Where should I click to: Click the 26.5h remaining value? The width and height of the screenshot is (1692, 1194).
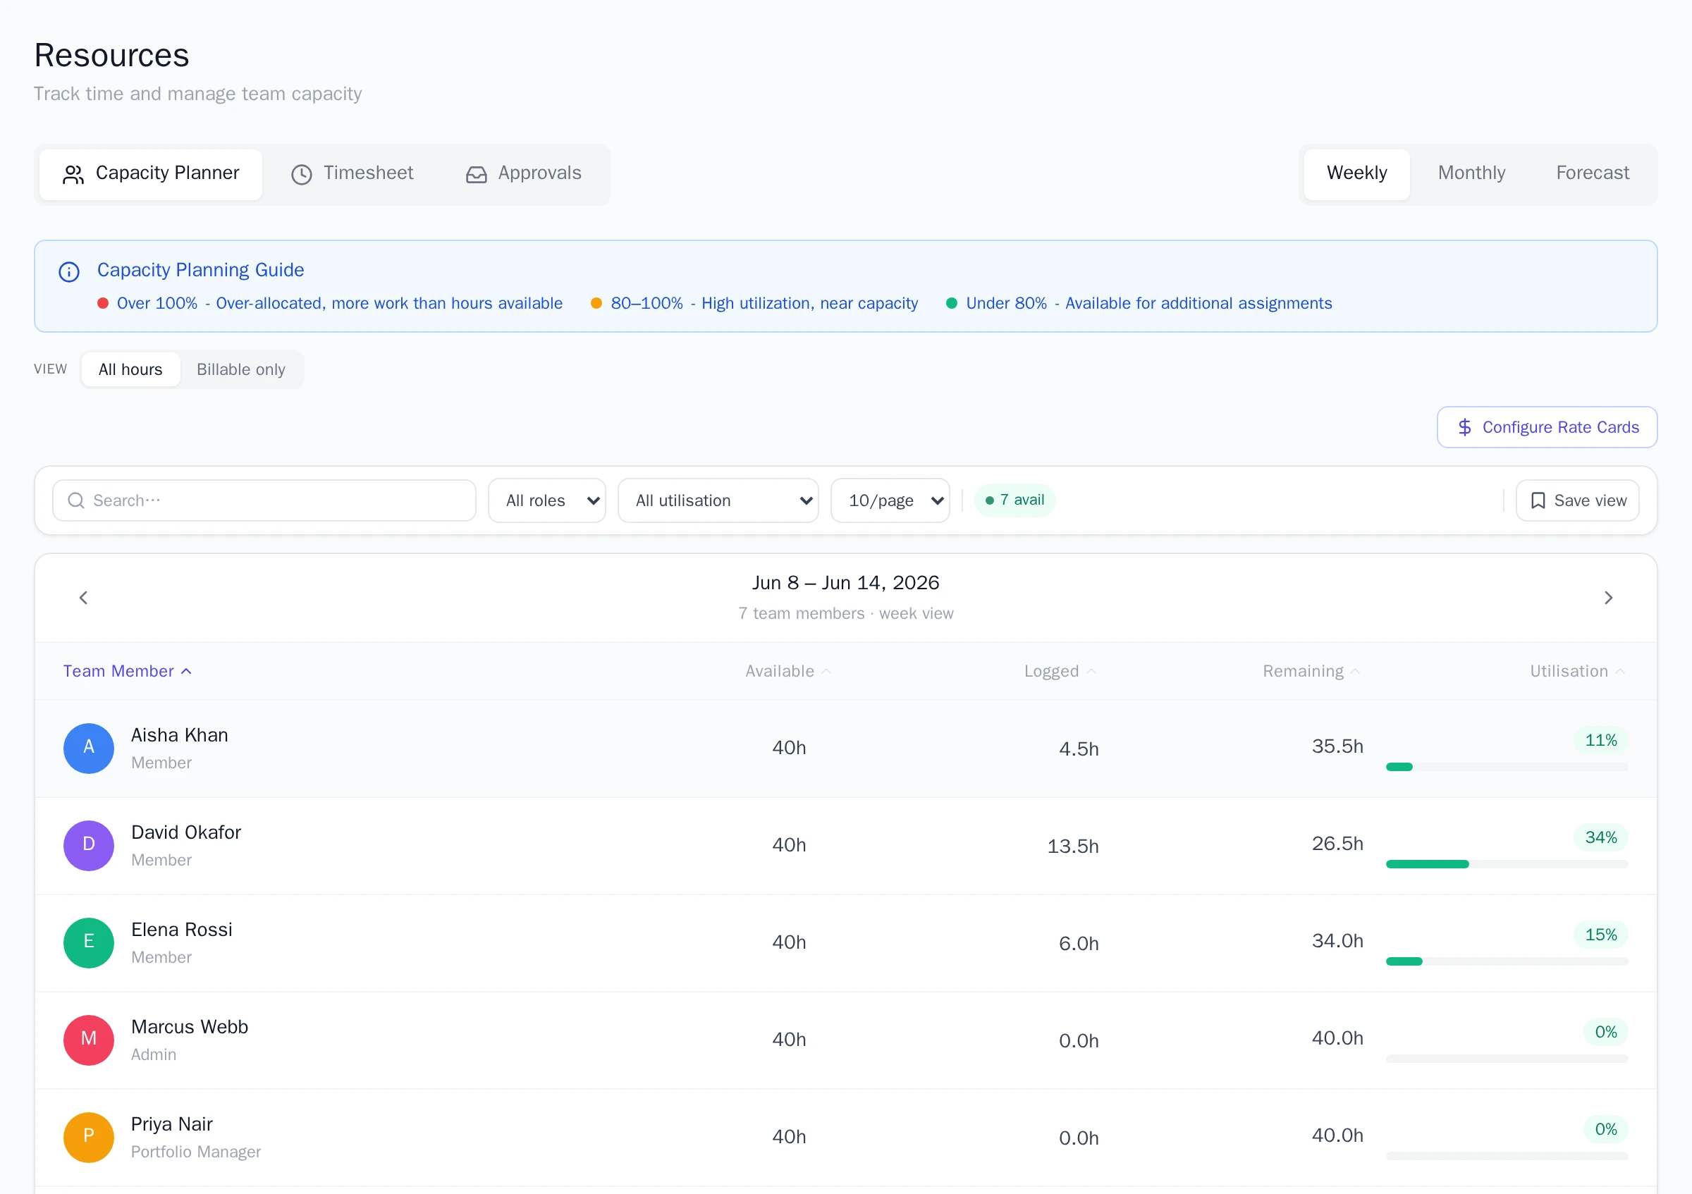(1337, 844)
